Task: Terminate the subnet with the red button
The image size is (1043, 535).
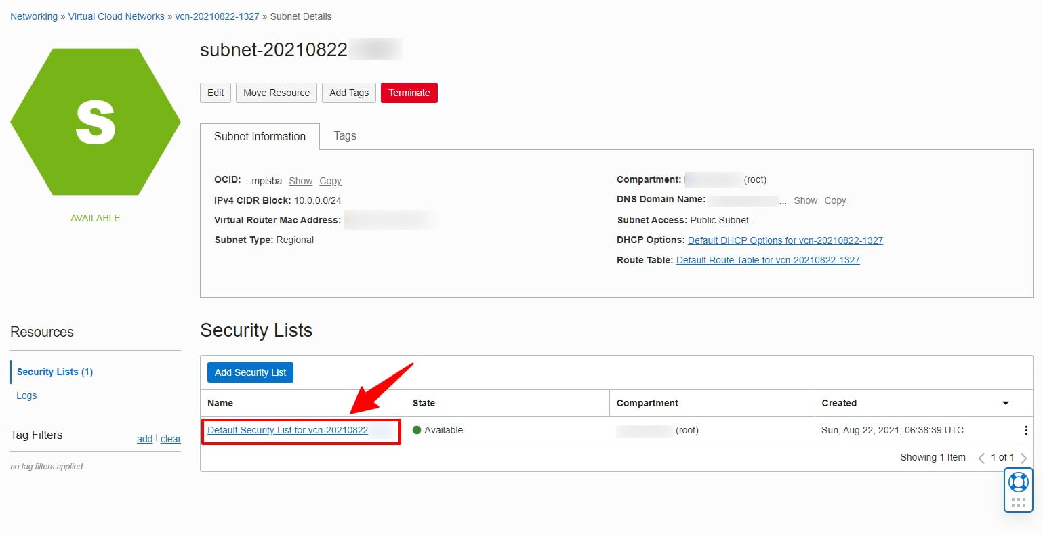Action: click(409, 93)
